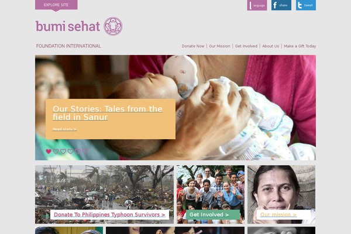Open the About Us navigation item
This screenshot has width=351, height=234.
point(270,46)
